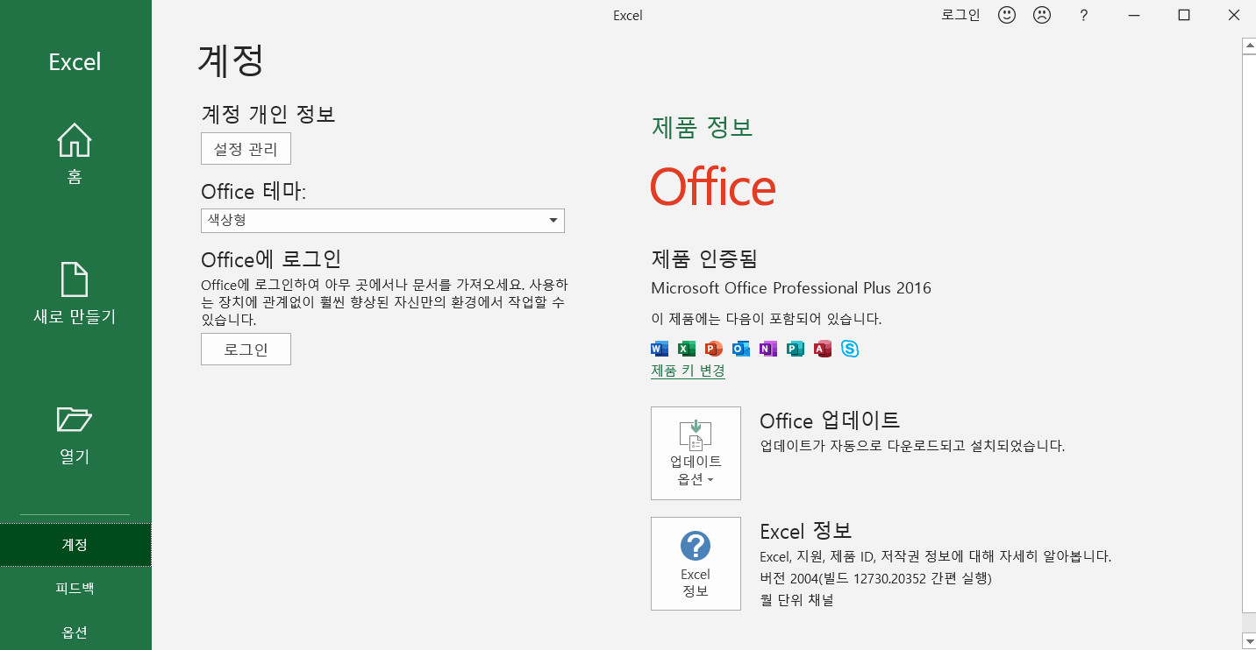Screen dimensions: 1256x650
Task: Click the 설정 관리 button
Action: [246, 149]
